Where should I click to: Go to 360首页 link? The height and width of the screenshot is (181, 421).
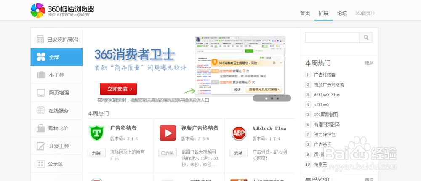[365, 13]
